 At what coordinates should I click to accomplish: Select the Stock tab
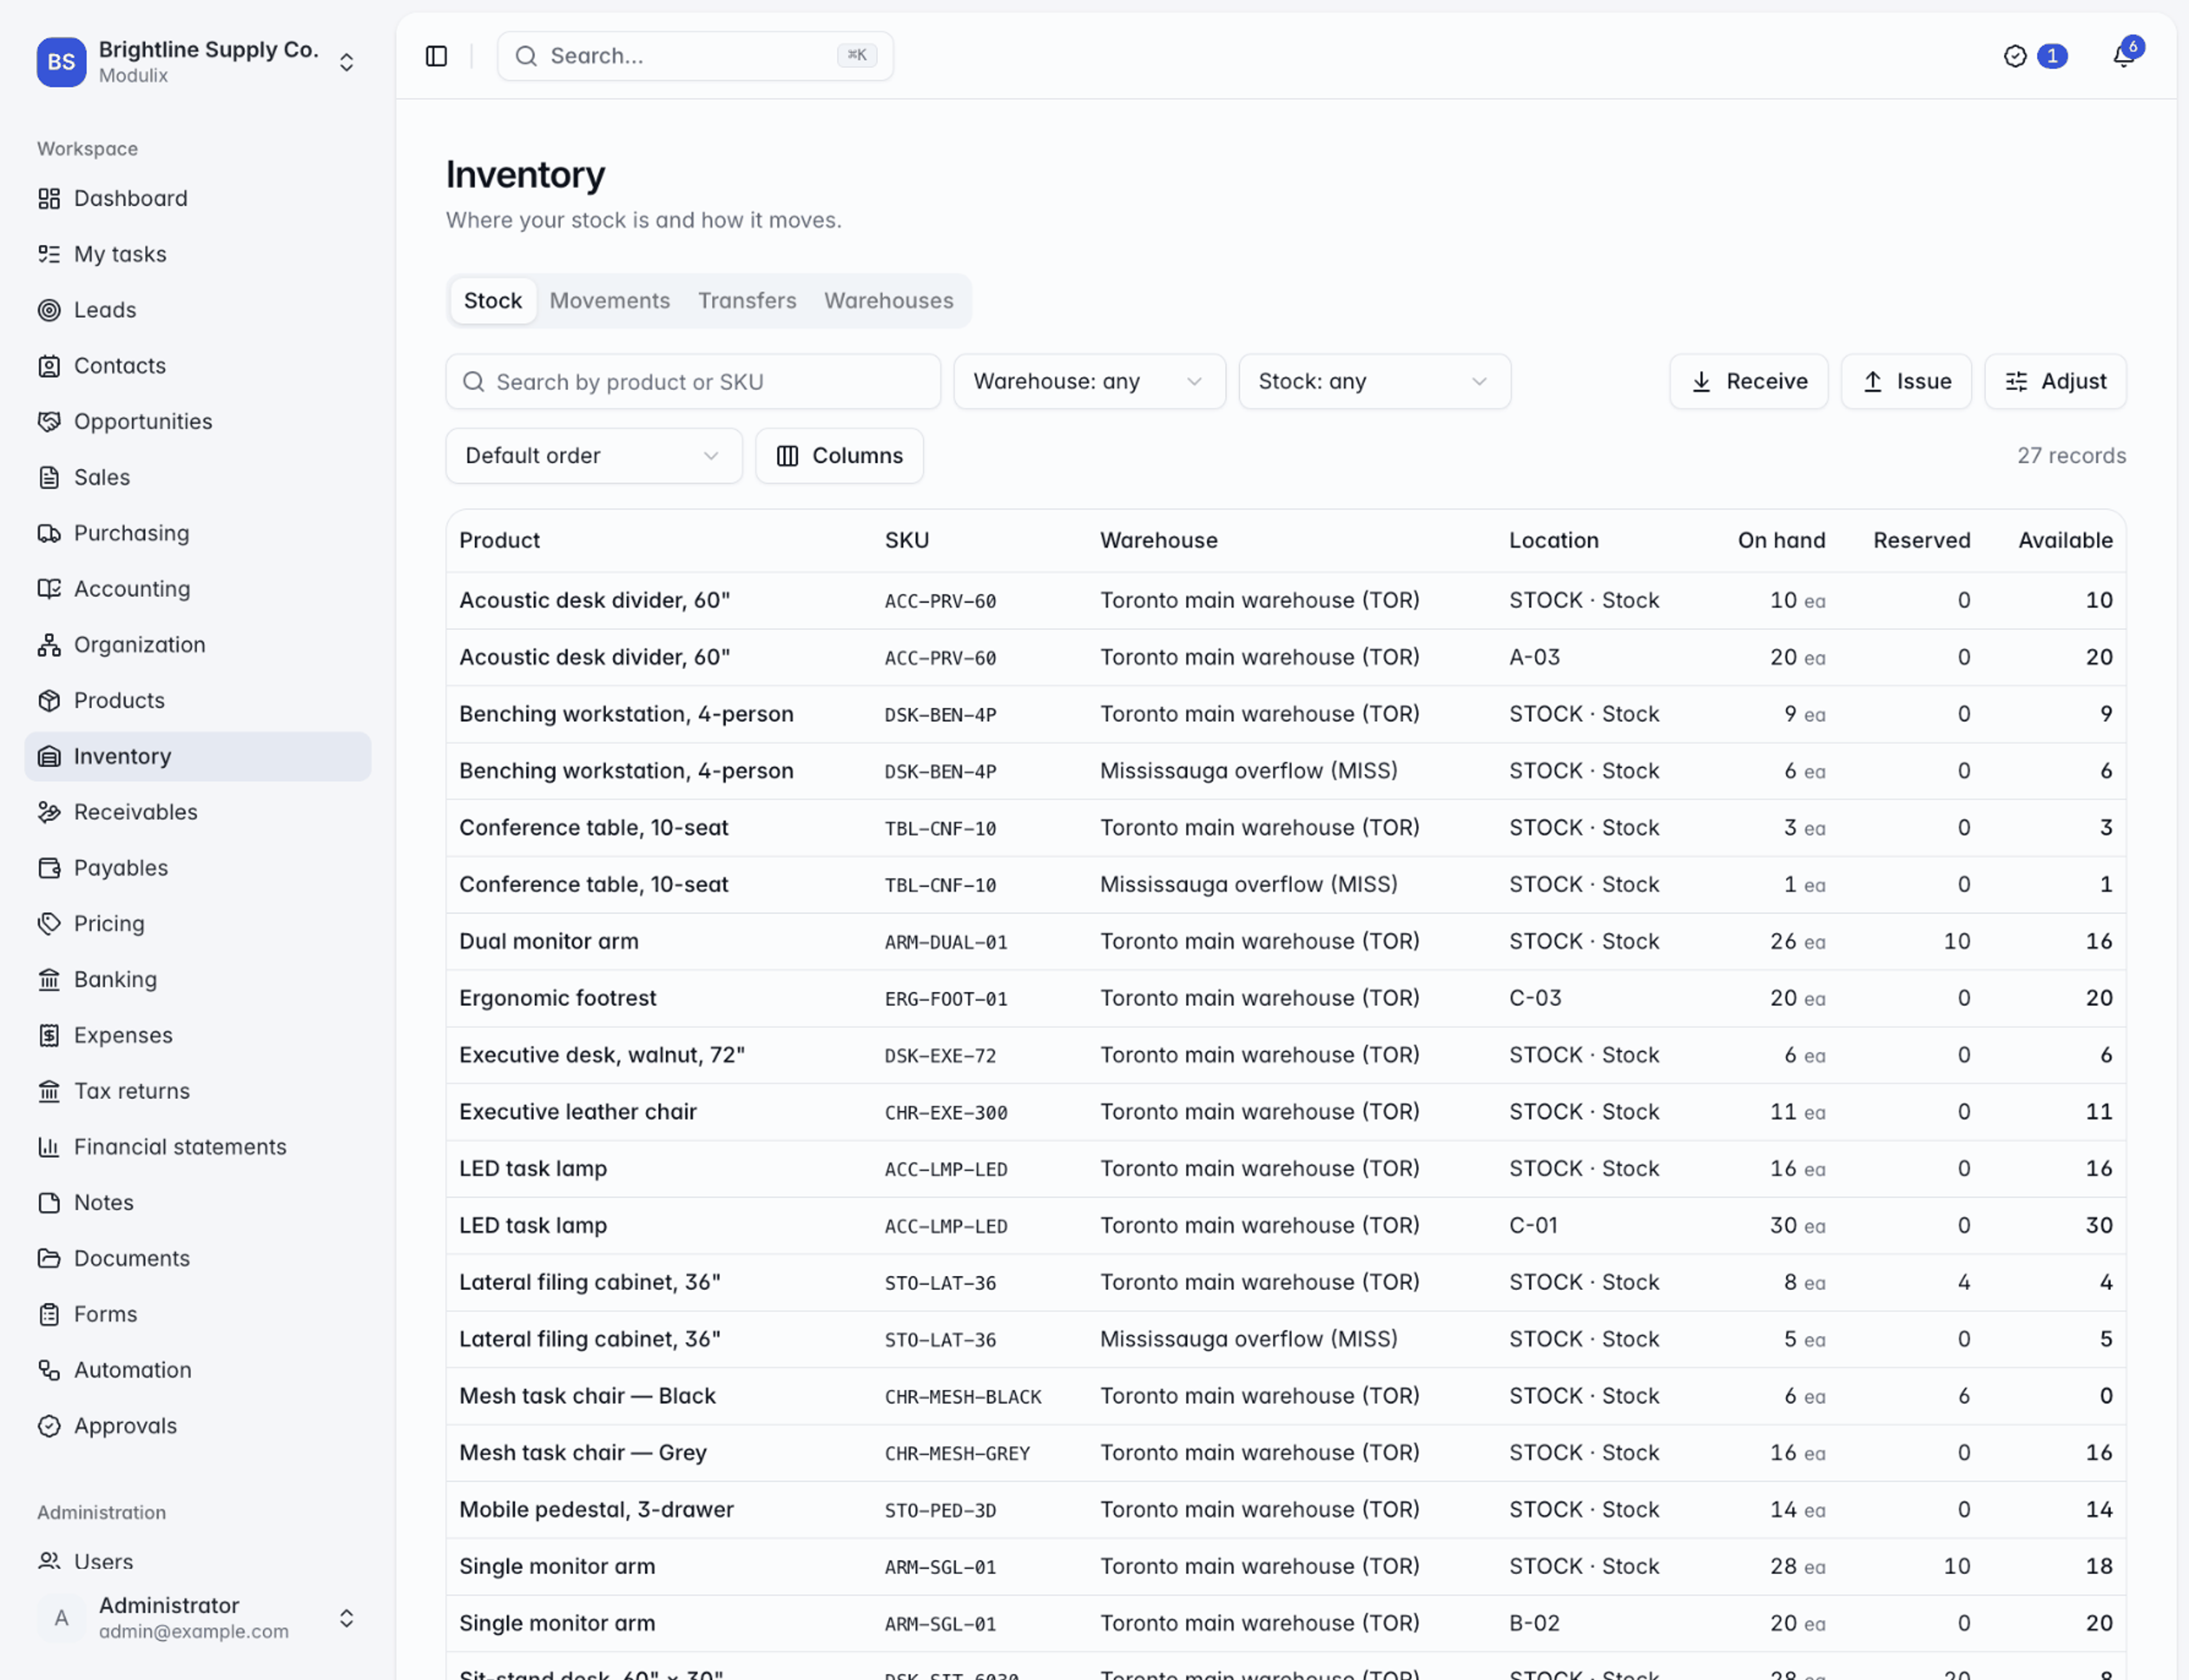[493, 301]
